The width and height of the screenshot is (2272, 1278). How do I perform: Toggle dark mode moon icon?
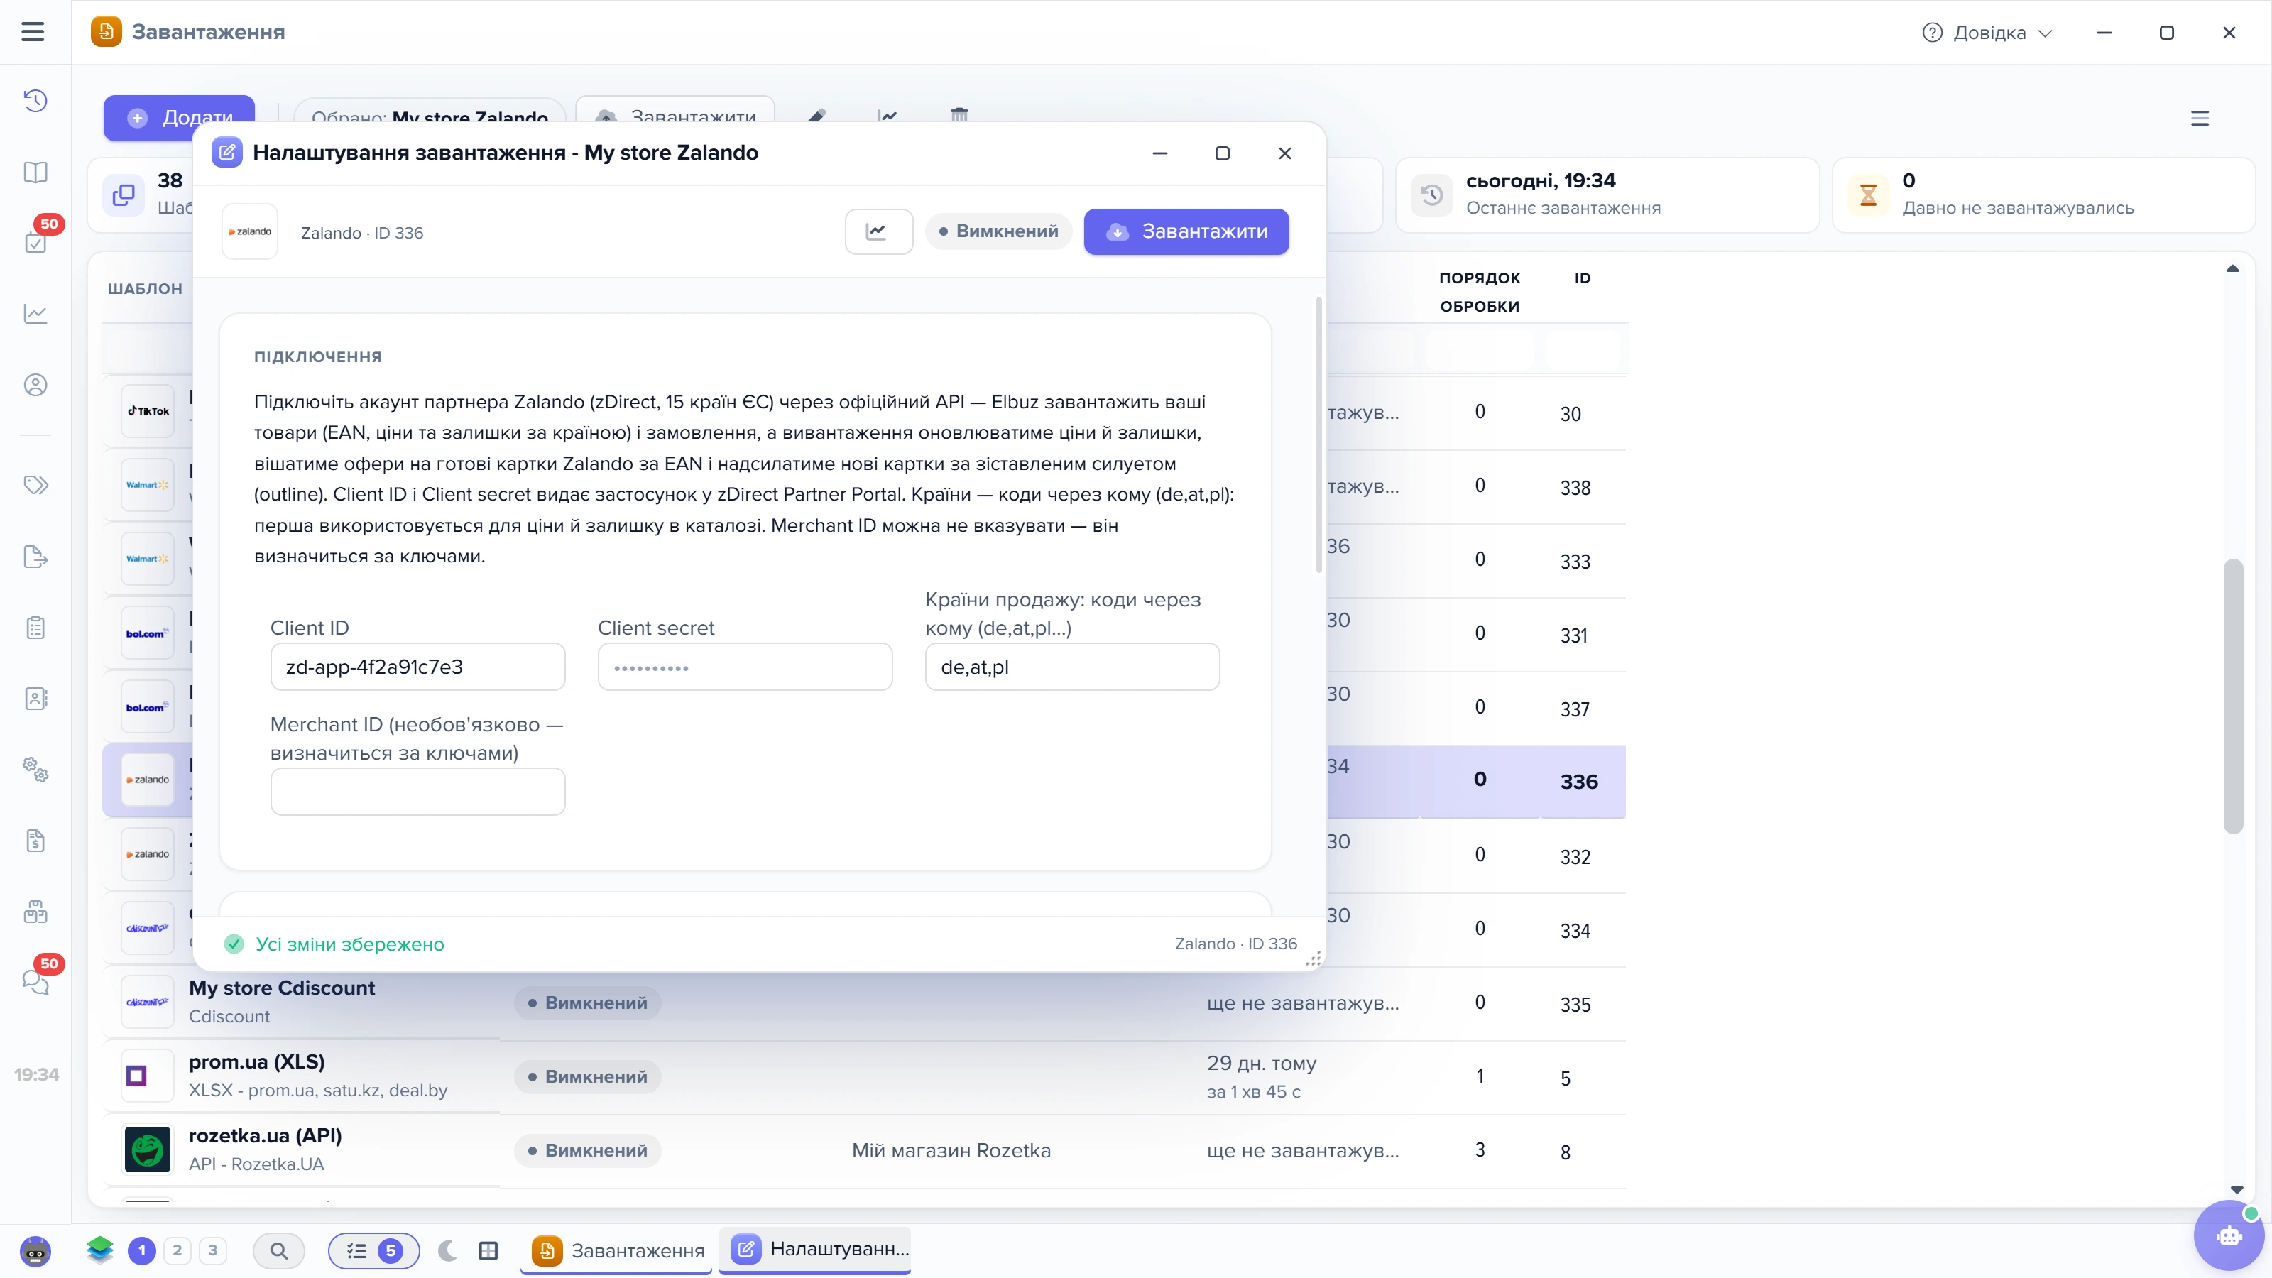click(x=448, y=1250)
